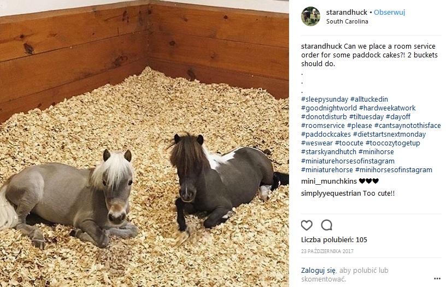Open the #hardweekatwork hashtag
Viewport: 447px width, 287px height.
(387, 108)
